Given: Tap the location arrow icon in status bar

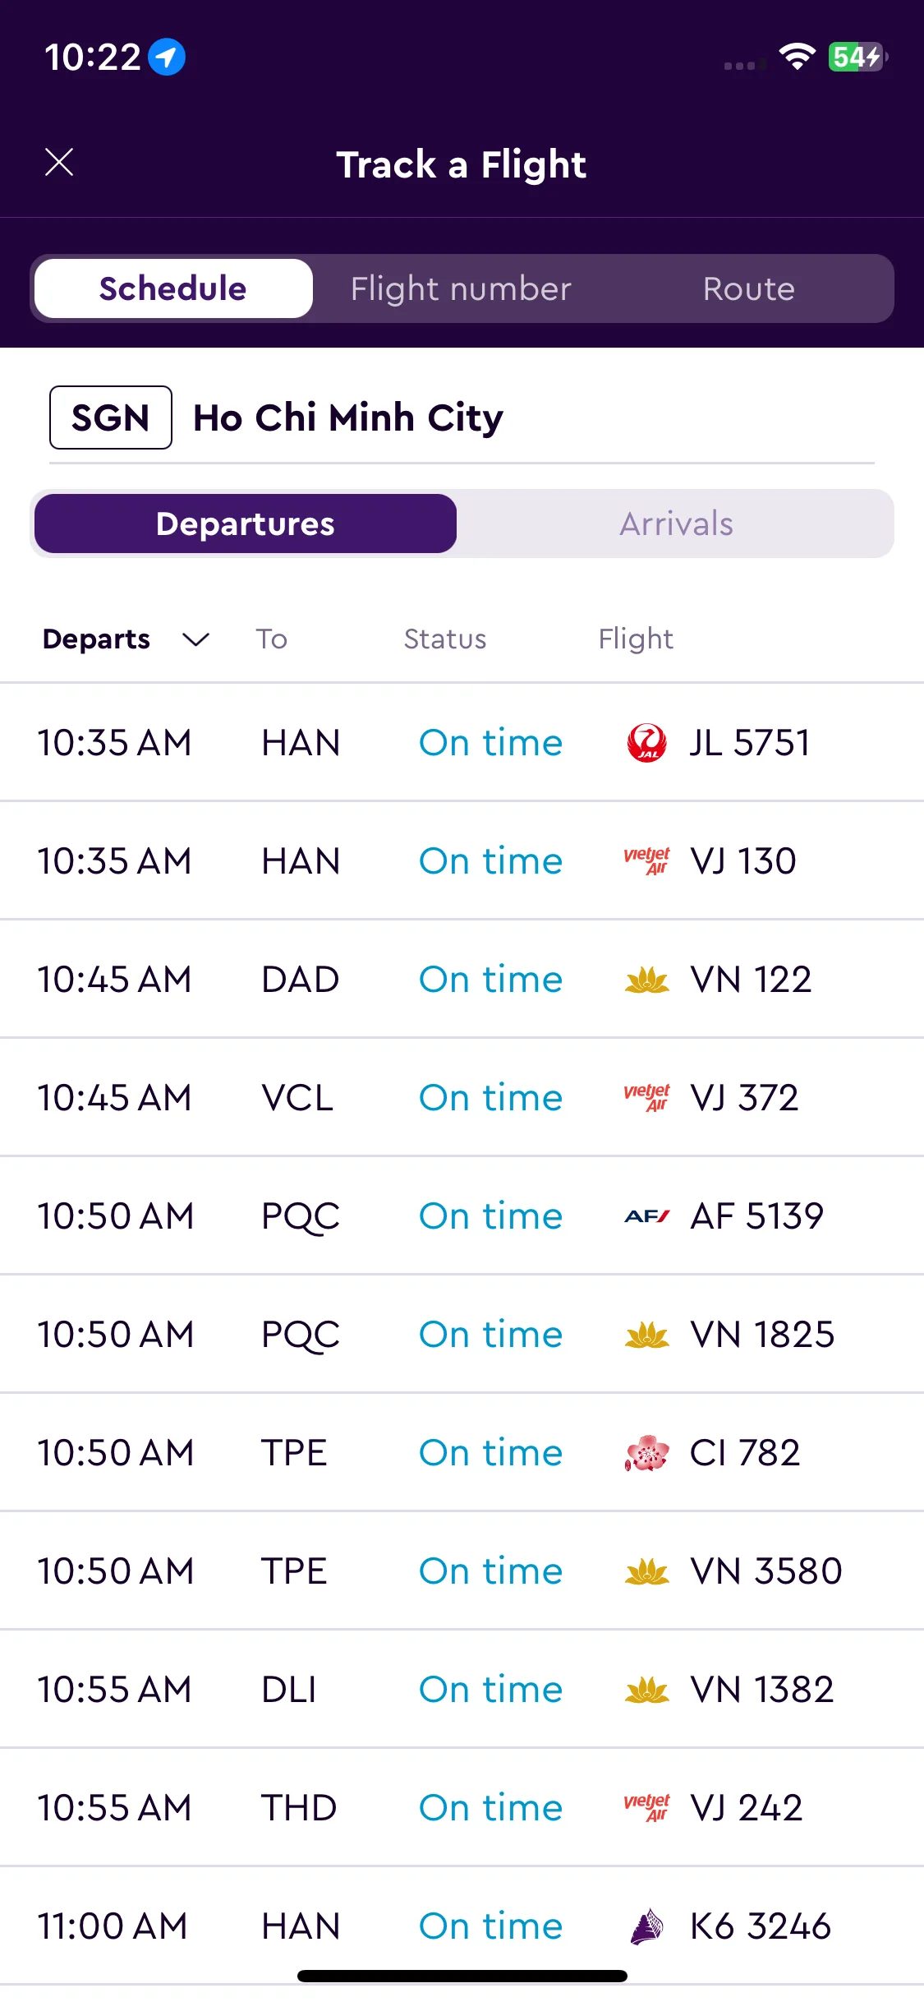Looking at the screenshot, I should coord(167,58).
